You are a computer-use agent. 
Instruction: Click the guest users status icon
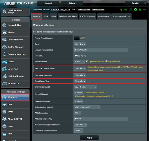[x=131, y=10]
